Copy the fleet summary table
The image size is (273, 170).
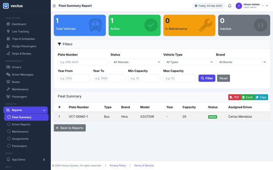click(261, 97)
